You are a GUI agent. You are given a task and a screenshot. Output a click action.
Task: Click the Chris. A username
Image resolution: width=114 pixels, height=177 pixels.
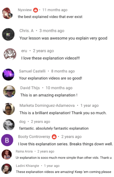[27, 31]
